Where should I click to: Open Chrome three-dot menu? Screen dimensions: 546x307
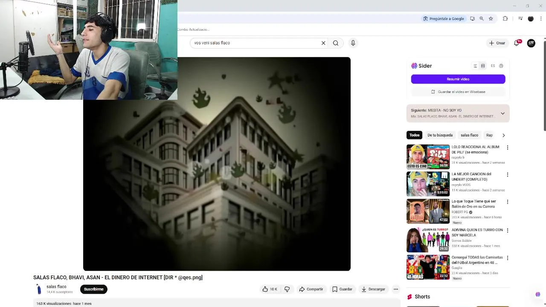(541, 19)
